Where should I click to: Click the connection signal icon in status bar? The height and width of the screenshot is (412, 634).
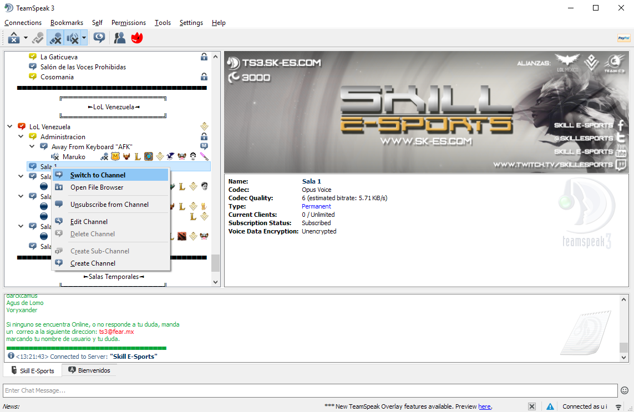[x=618, y=407]
